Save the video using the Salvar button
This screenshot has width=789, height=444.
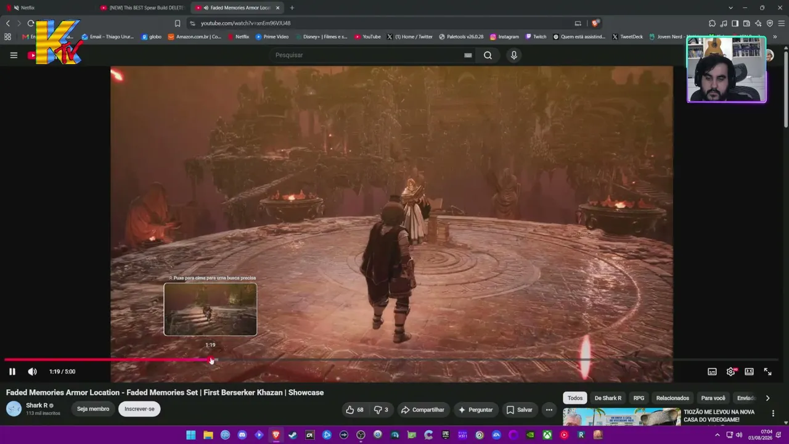(519, 409)
